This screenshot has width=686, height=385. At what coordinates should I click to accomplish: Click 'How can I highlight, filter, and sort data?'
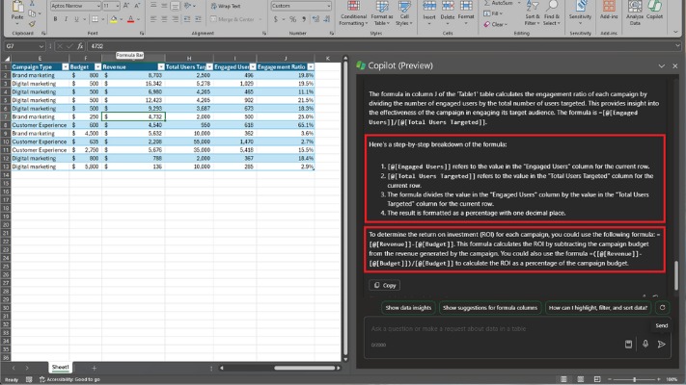pos(597,308)
